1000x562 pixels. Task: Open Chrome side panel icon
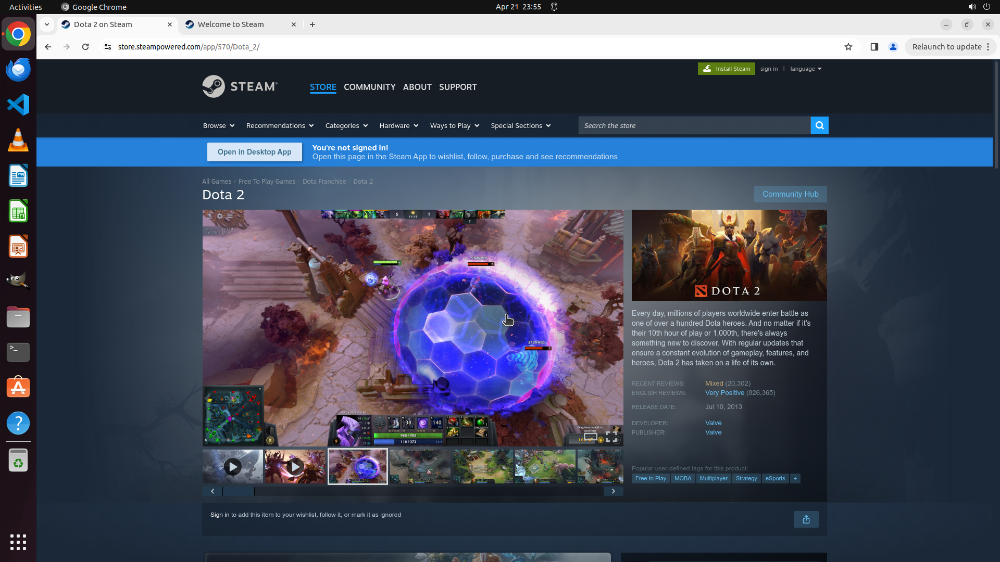click(x=874, y=47)
